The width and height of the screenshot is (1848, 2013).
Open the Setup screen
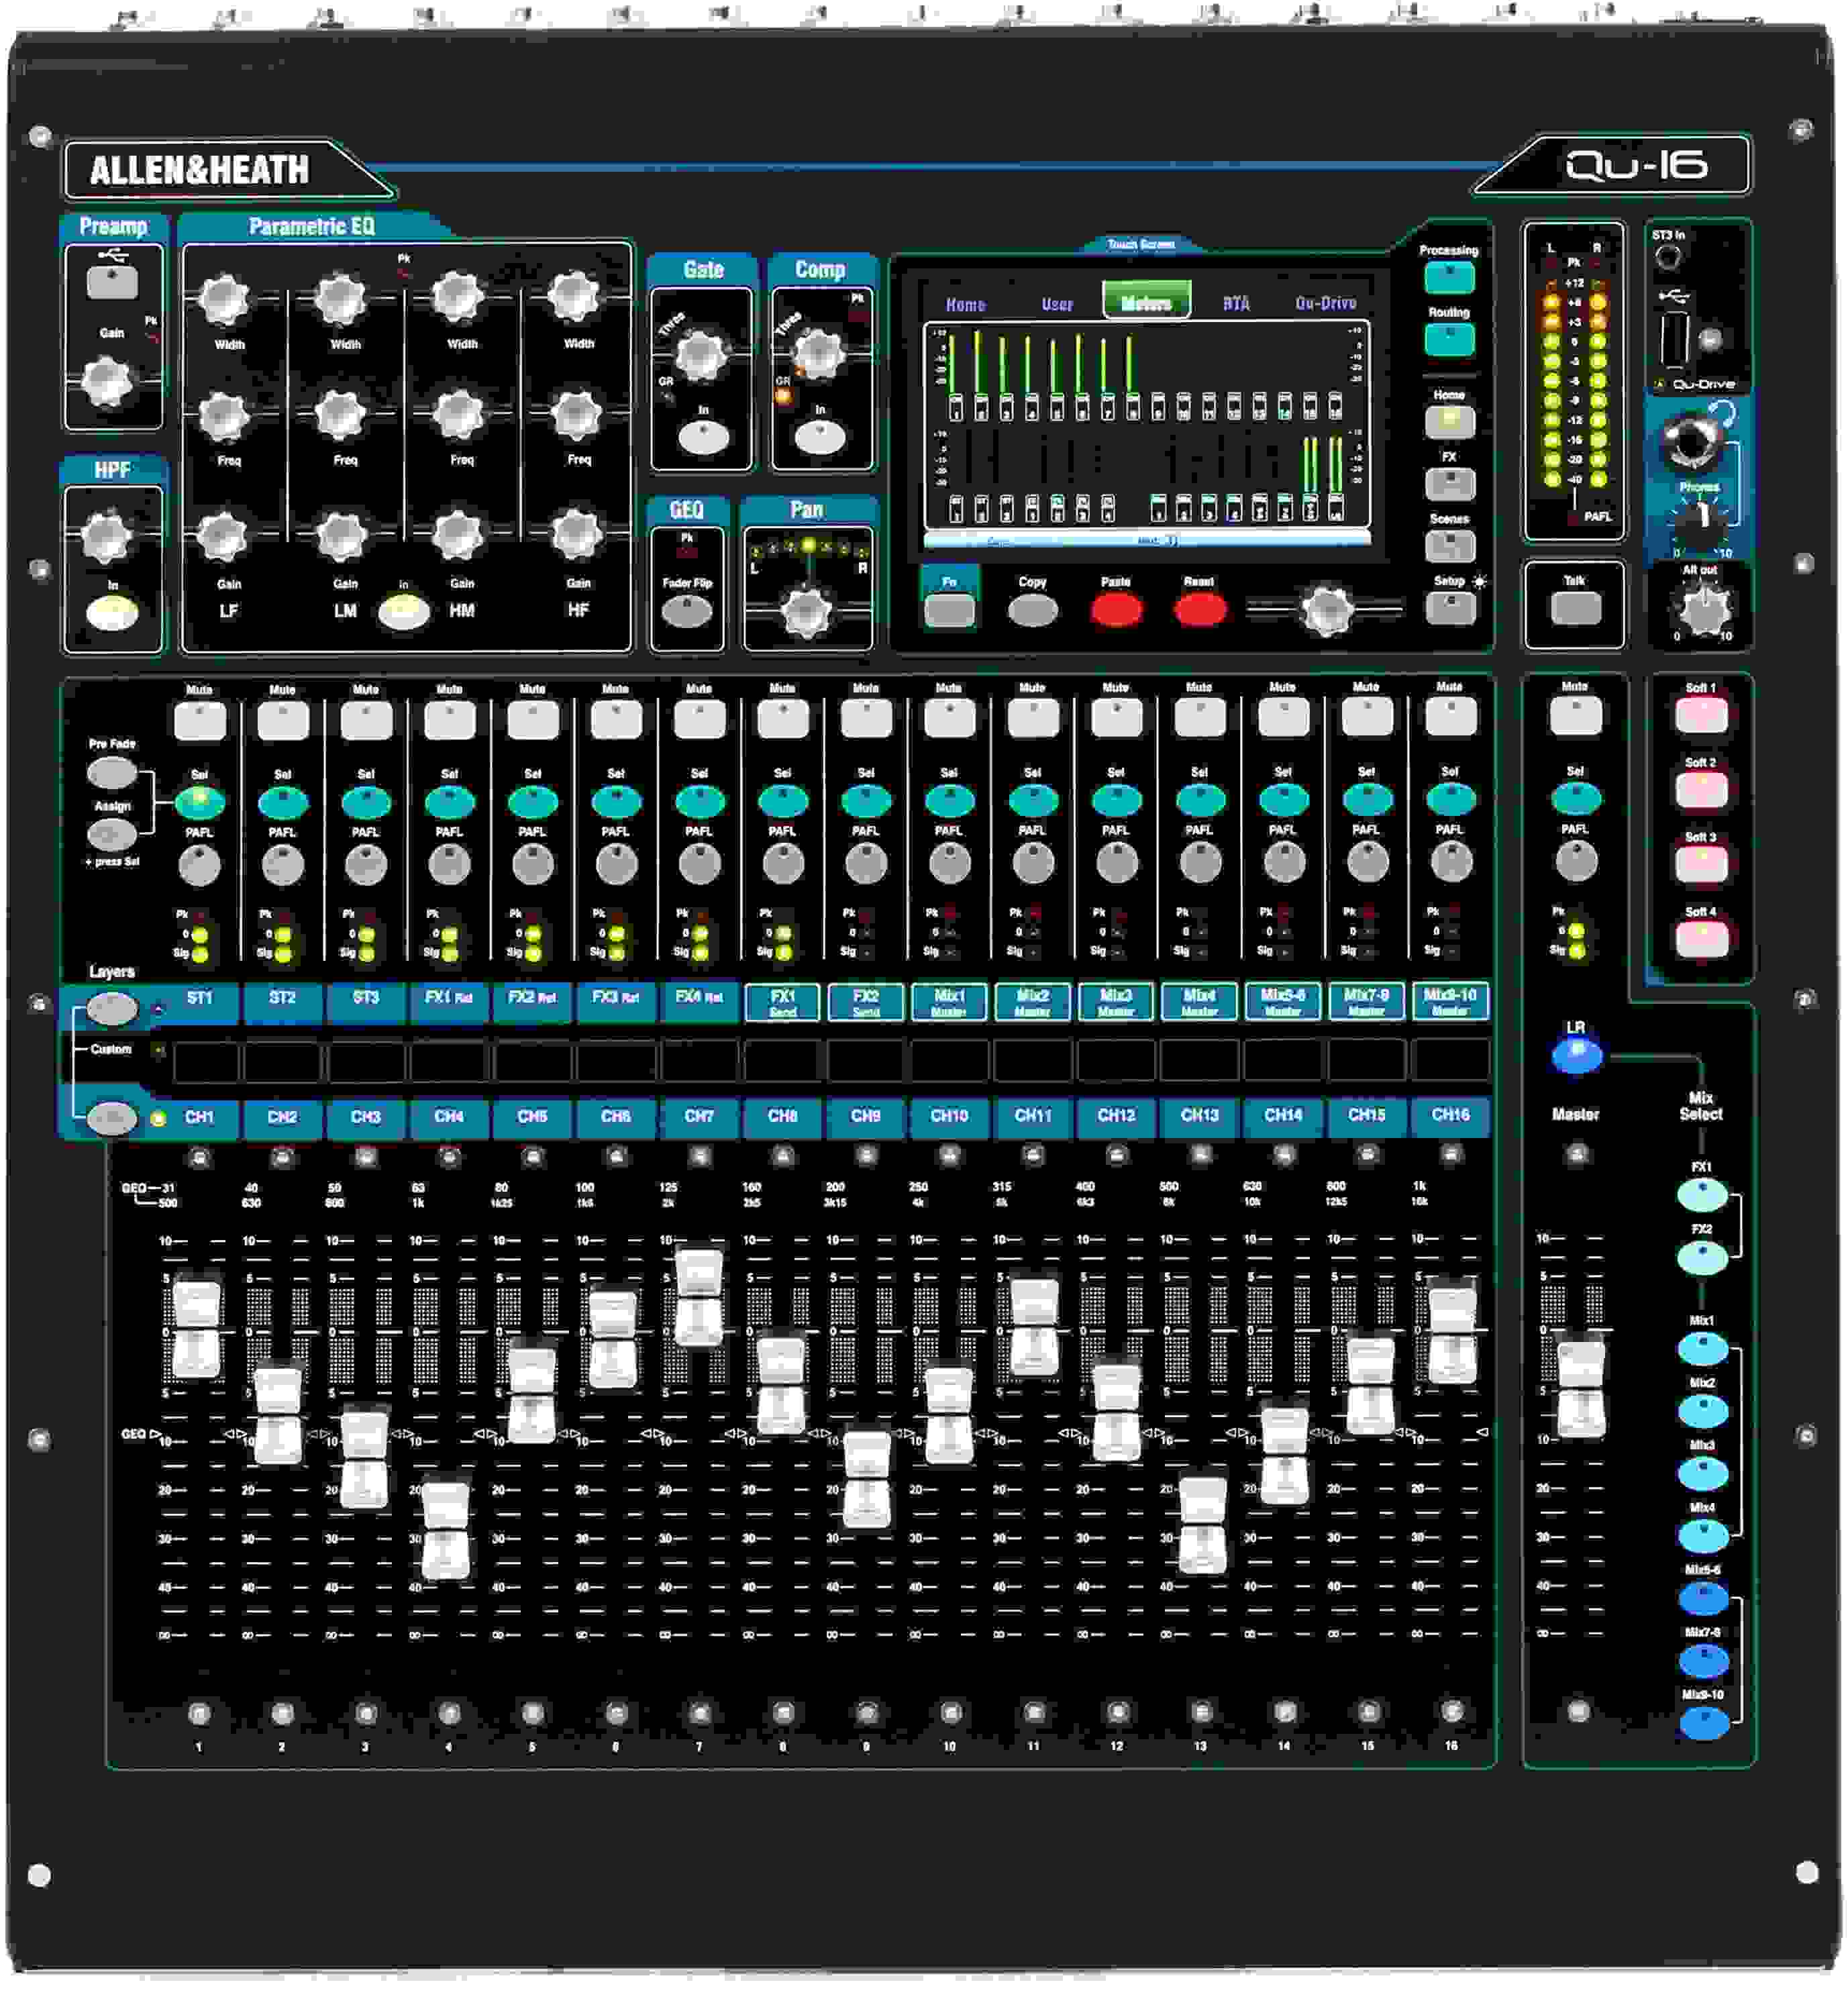coord(1451,608)
